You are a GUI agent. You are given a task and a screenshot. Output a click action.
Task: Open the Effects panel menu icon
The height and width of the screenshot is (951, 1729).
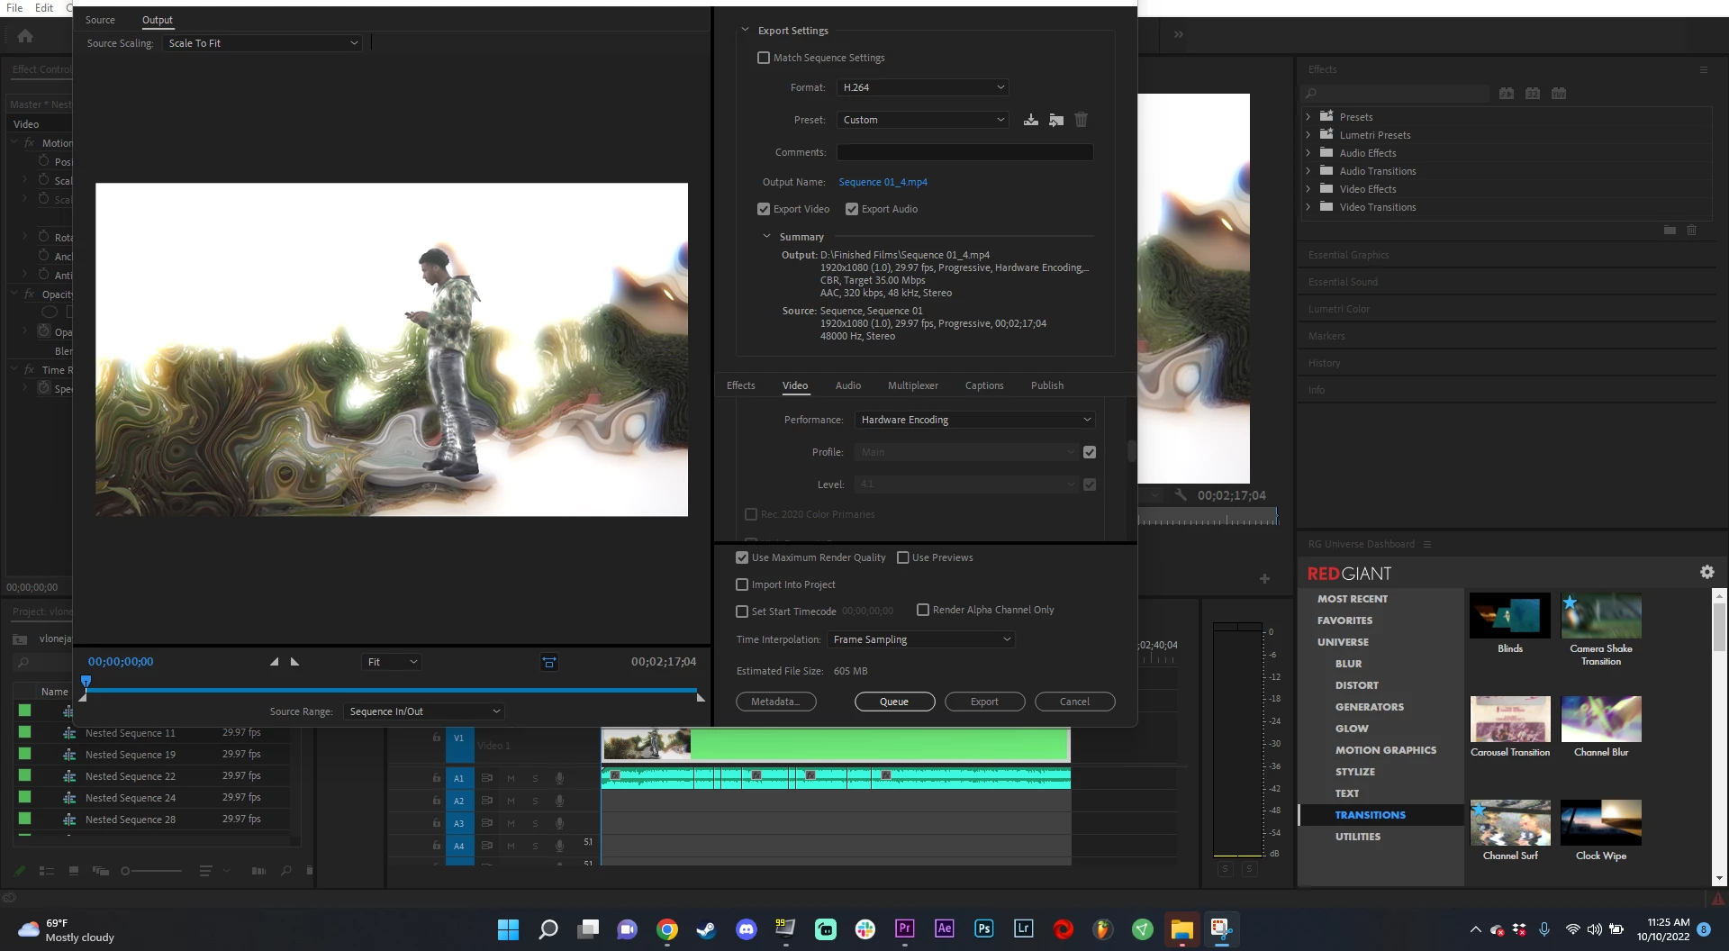coord(1703,69)
